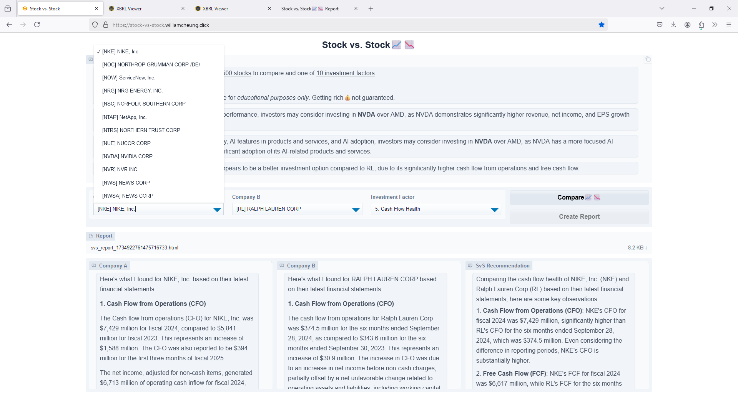Viewport: 738px width, 396px height.
Task: Click the SvS Recommendation panel label
Action: [499, 266]
